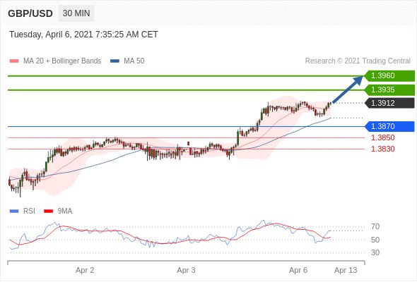Click the Apr 13 date axis label

click(346, 270)
